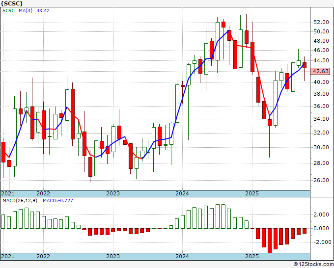Click the 2023 label on price chart axis

pyautogui.click(x=113, y=193)
